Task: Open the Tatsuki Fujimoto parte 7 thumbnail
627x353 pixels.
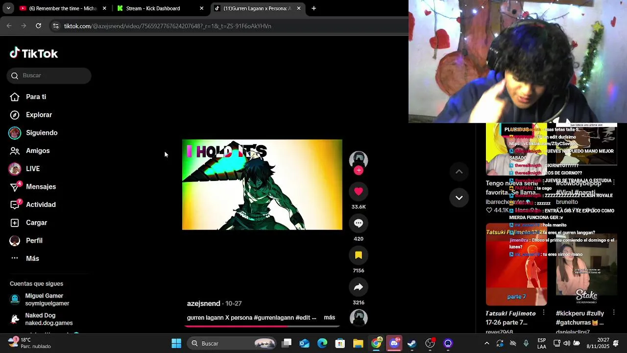Action: (x=516, y=265)
